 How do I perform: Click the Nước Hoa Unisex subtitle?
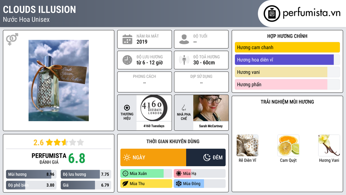26,19
